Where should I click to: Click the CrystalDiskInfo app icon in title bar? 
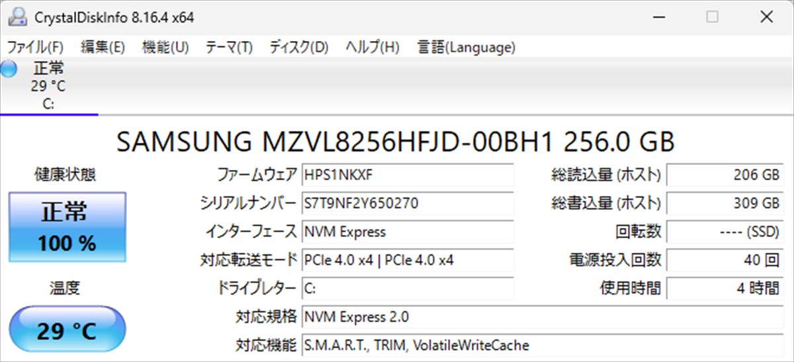(19, 17)
